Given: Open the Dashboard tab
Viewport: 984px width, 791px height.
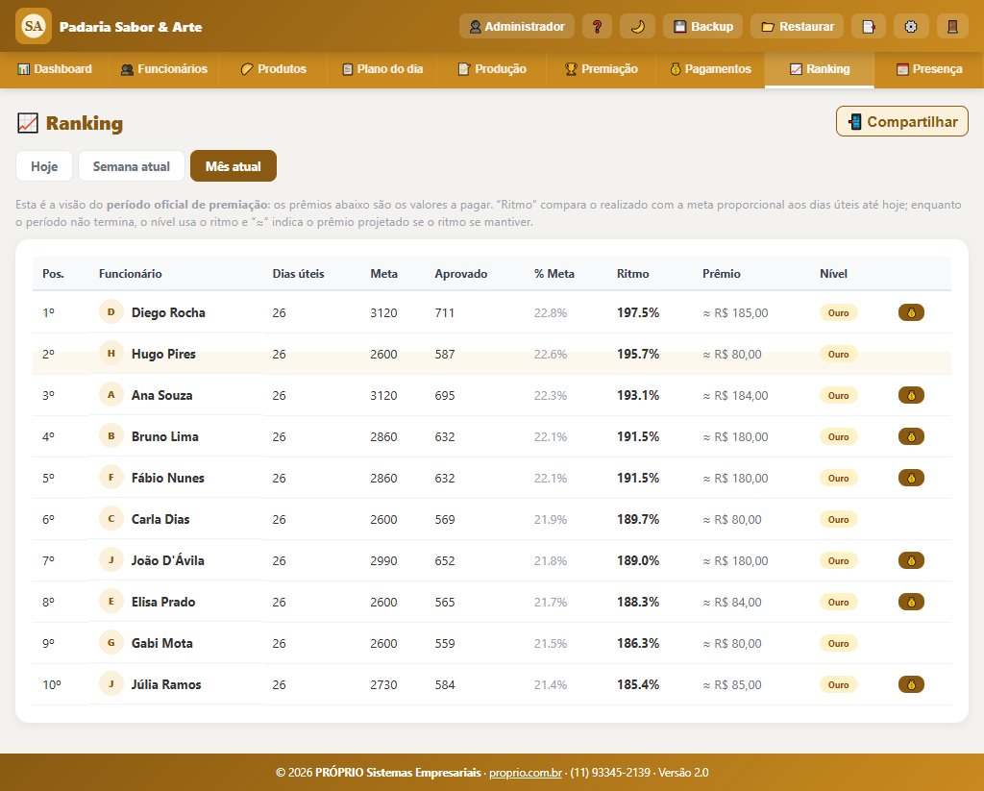Looking at the screenshot, I should click(x=55, y=69).
